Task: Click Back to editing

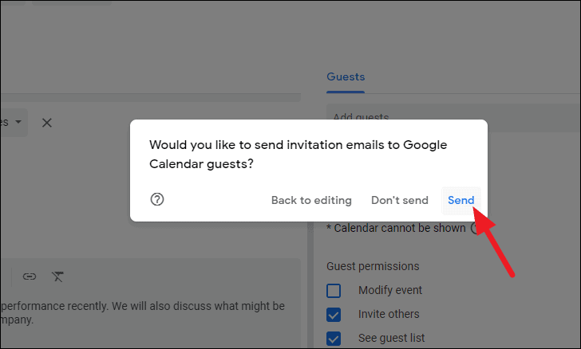Action: click(311, 200)
